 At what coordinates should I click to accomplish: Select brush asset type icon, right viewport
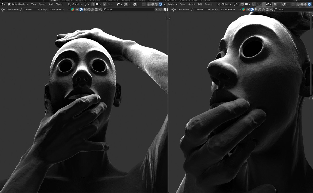point(263,10)
